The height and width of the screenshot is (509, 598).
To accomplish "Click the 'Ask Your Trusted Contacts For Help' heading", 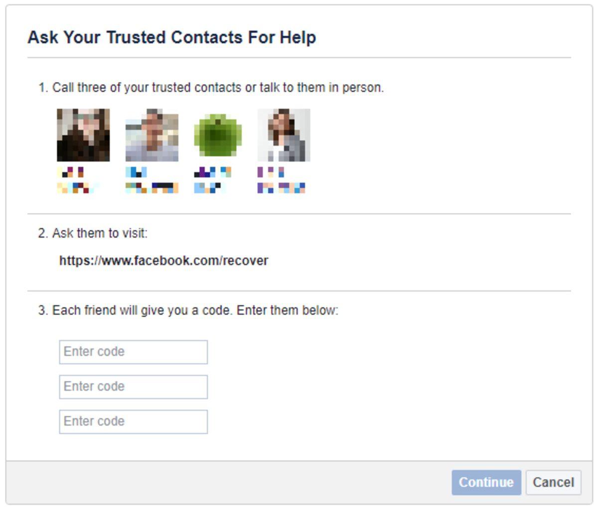I will pyautogui.click(x=171, y=37).
